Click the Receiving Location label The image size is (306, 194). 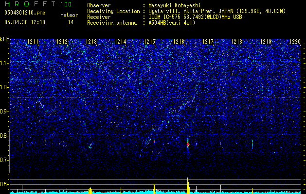pyautogui.click(x=113, y=11)
